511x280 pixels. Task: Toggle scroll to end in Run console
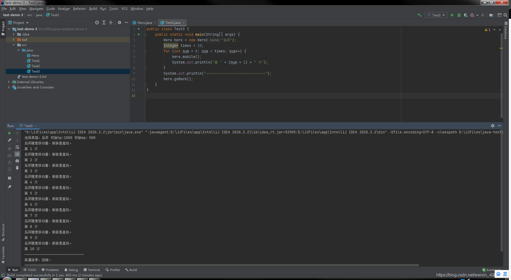pyautogui.click(x=17, y=154)
